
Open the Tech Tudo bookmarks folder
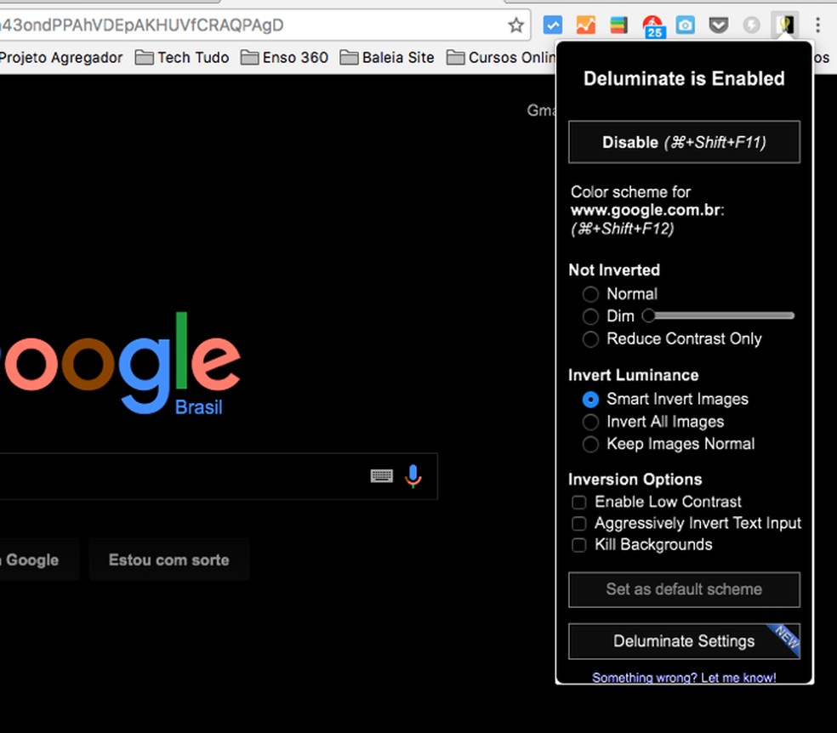pos(182,57)
